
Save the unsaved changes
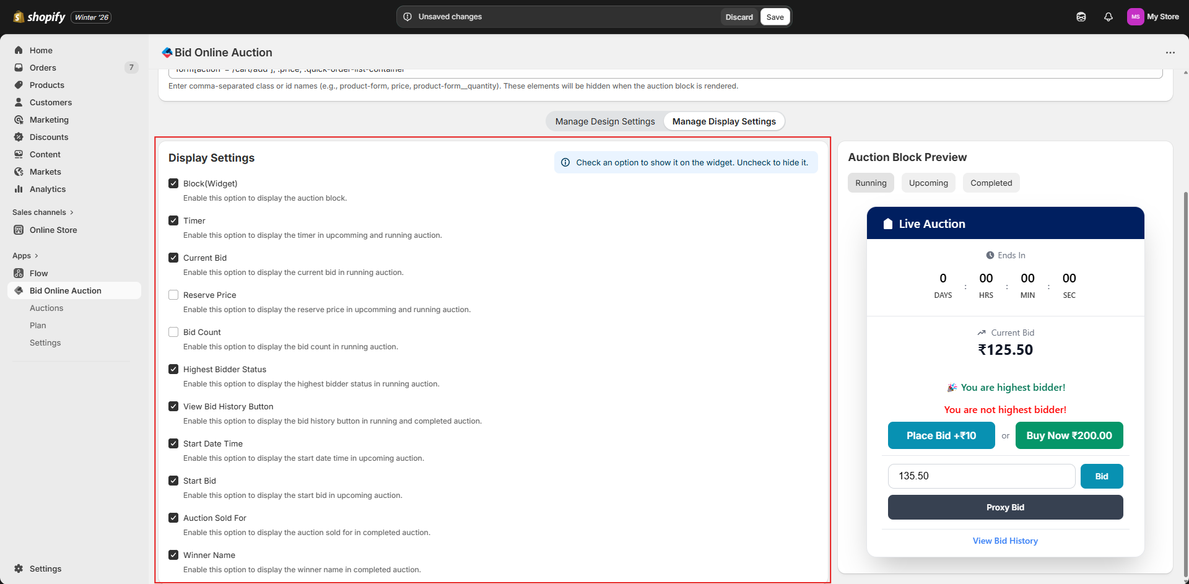[775, 17]
